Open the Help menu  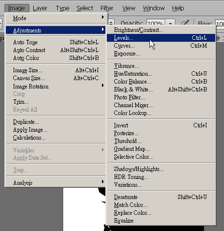point(178,8)
